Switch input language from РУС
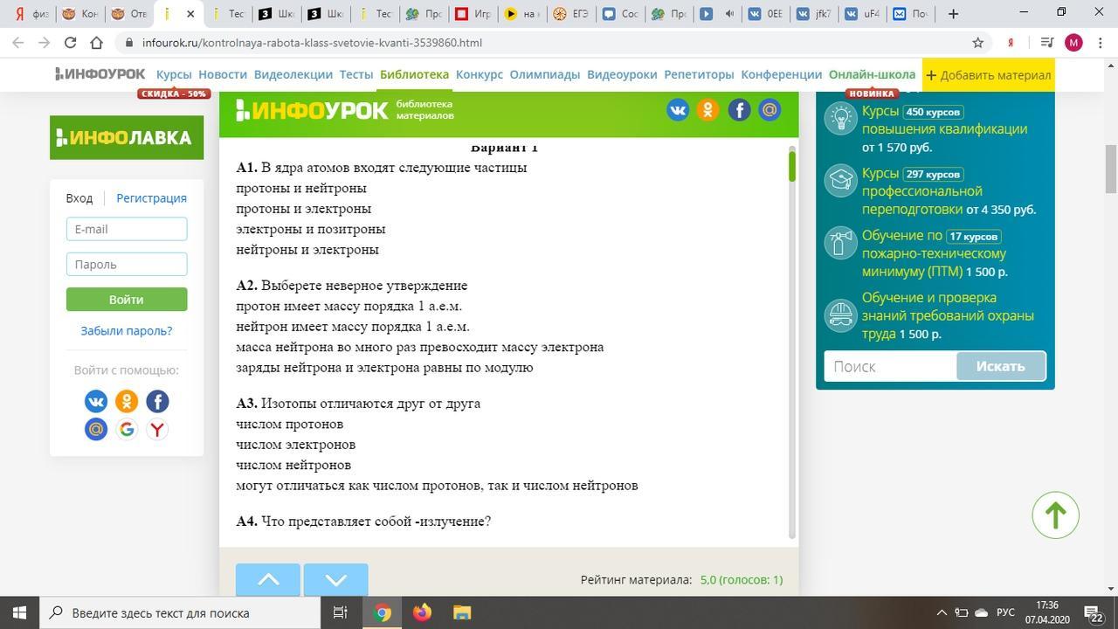Screen dimensions: 1118x629 1005,612
